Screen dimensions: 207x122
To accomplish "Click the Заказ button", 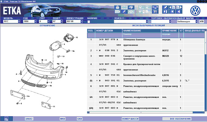I will pos(29,119).
